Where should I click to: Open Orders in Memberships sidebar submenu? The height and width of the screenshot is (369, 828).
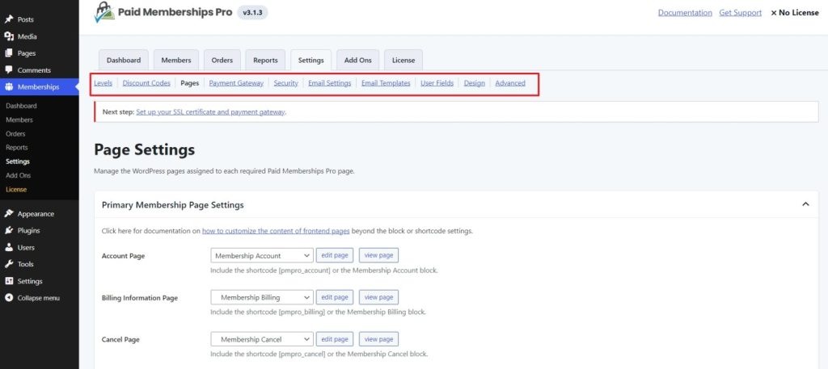point(15,134)
